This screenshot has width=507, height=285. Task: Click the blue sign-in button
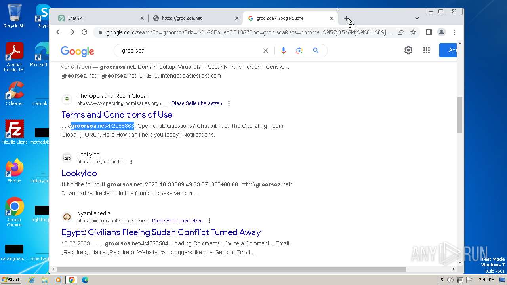click(448, 50)
